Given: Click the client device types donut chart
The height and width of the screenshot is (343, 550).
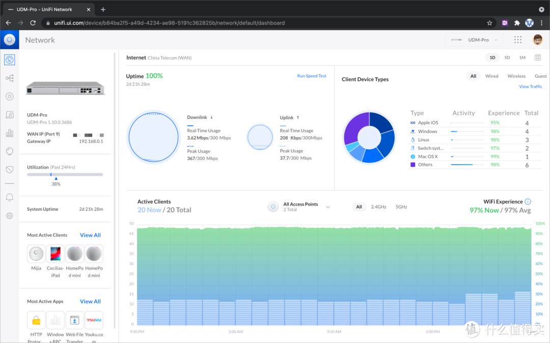Looking at the screenshot, I should pos(369,137).
